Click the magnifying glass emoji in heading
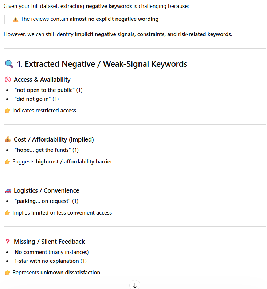 point(9,64)
